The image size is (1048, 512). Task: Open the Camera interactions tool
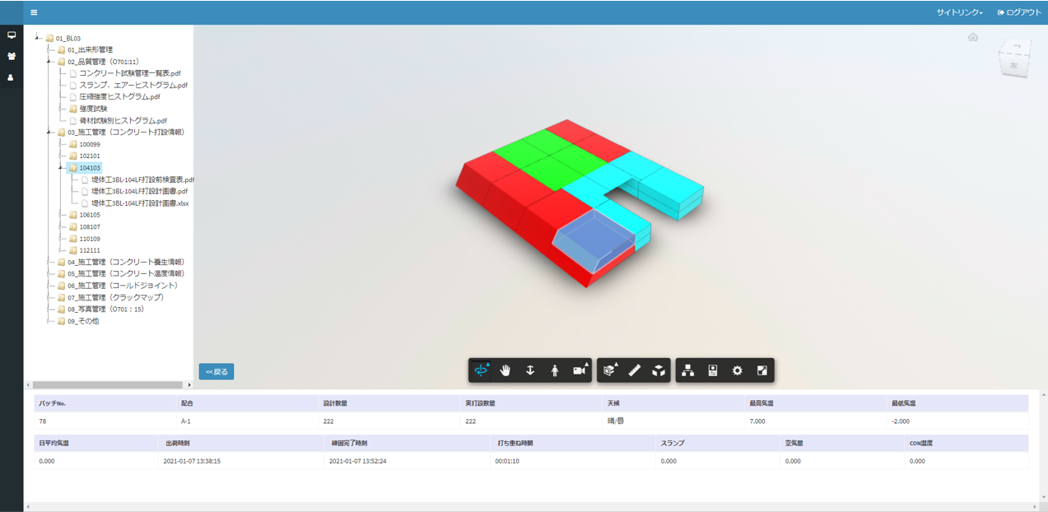click(x=580, y=370)
